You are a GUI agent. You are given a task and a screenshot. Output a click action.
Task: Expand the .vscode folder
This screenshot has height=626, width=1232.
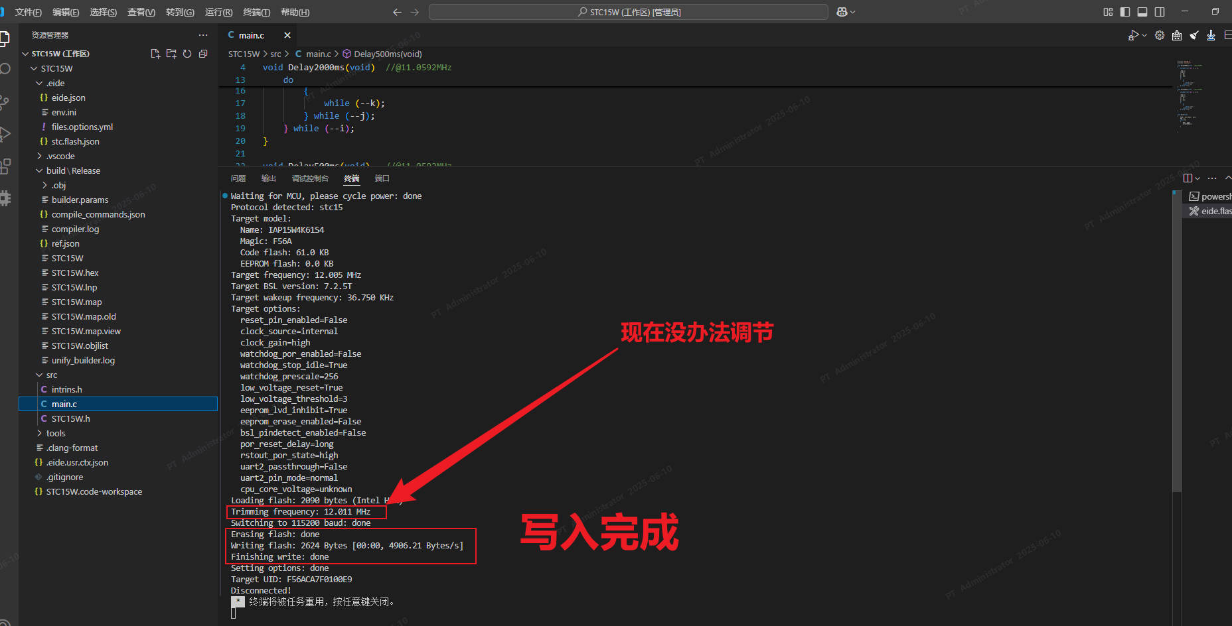click(119, 156)
